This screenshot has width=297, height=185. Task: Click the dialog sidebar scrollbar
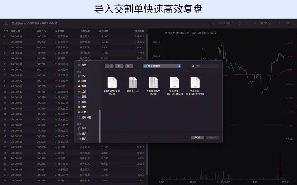[x=100, y=126]
